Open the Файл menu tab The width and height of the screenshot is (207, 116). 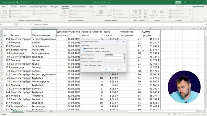[4, 6]
